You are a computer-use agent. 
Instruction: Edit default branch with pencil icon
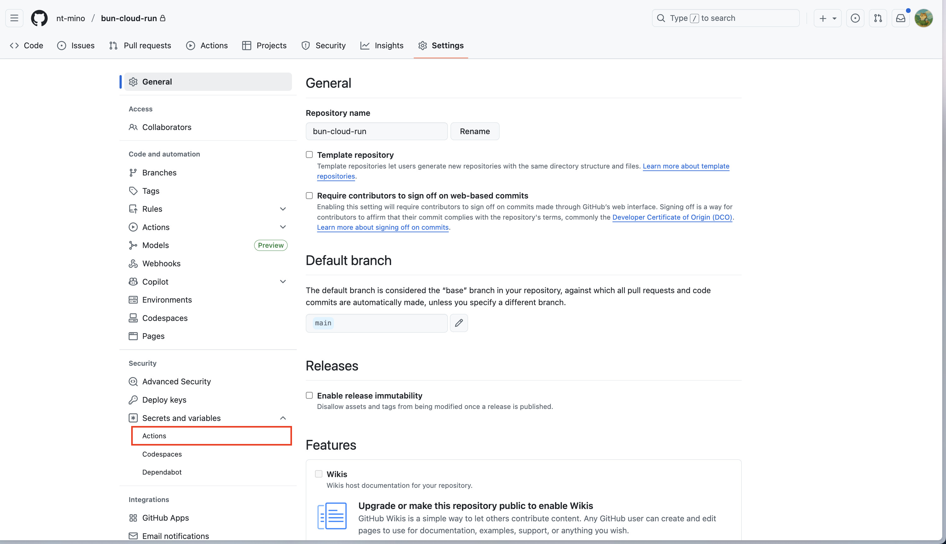(x=458, y=323)
